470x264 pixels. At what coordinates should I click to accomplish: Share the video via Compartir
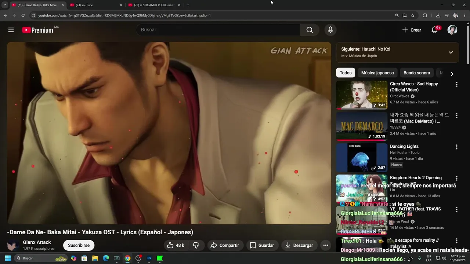225,245
